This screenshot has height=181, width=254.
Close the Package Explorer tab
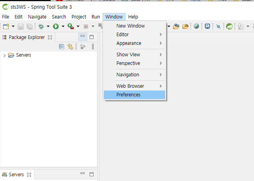pyautogui.click(x=50, y=37)
